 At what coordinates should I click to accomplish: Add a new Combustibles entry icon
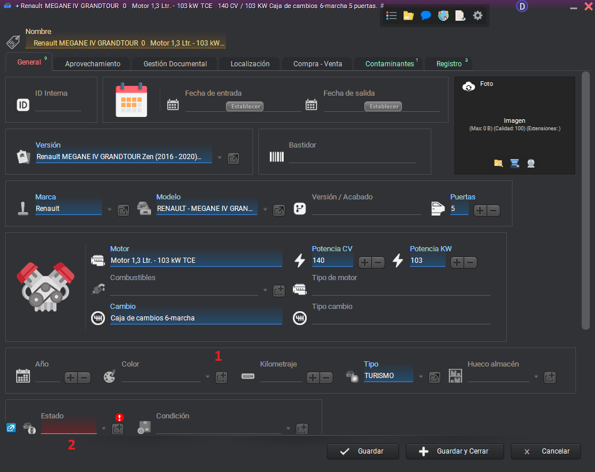pyautogui.click(x=279, y=291)
